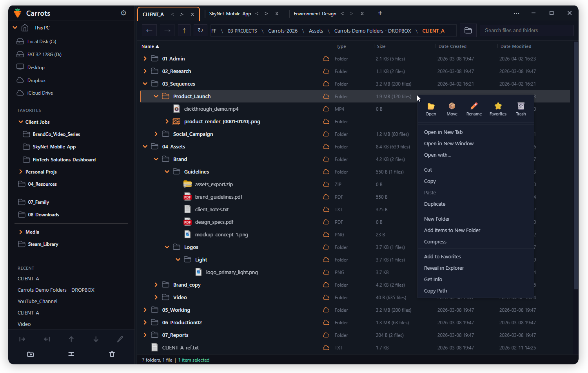Image resolution: width=588 pixels, height=373 pixels.
Task: Click the new folder icon in sidebar footer
Action: tap(31, 354)
